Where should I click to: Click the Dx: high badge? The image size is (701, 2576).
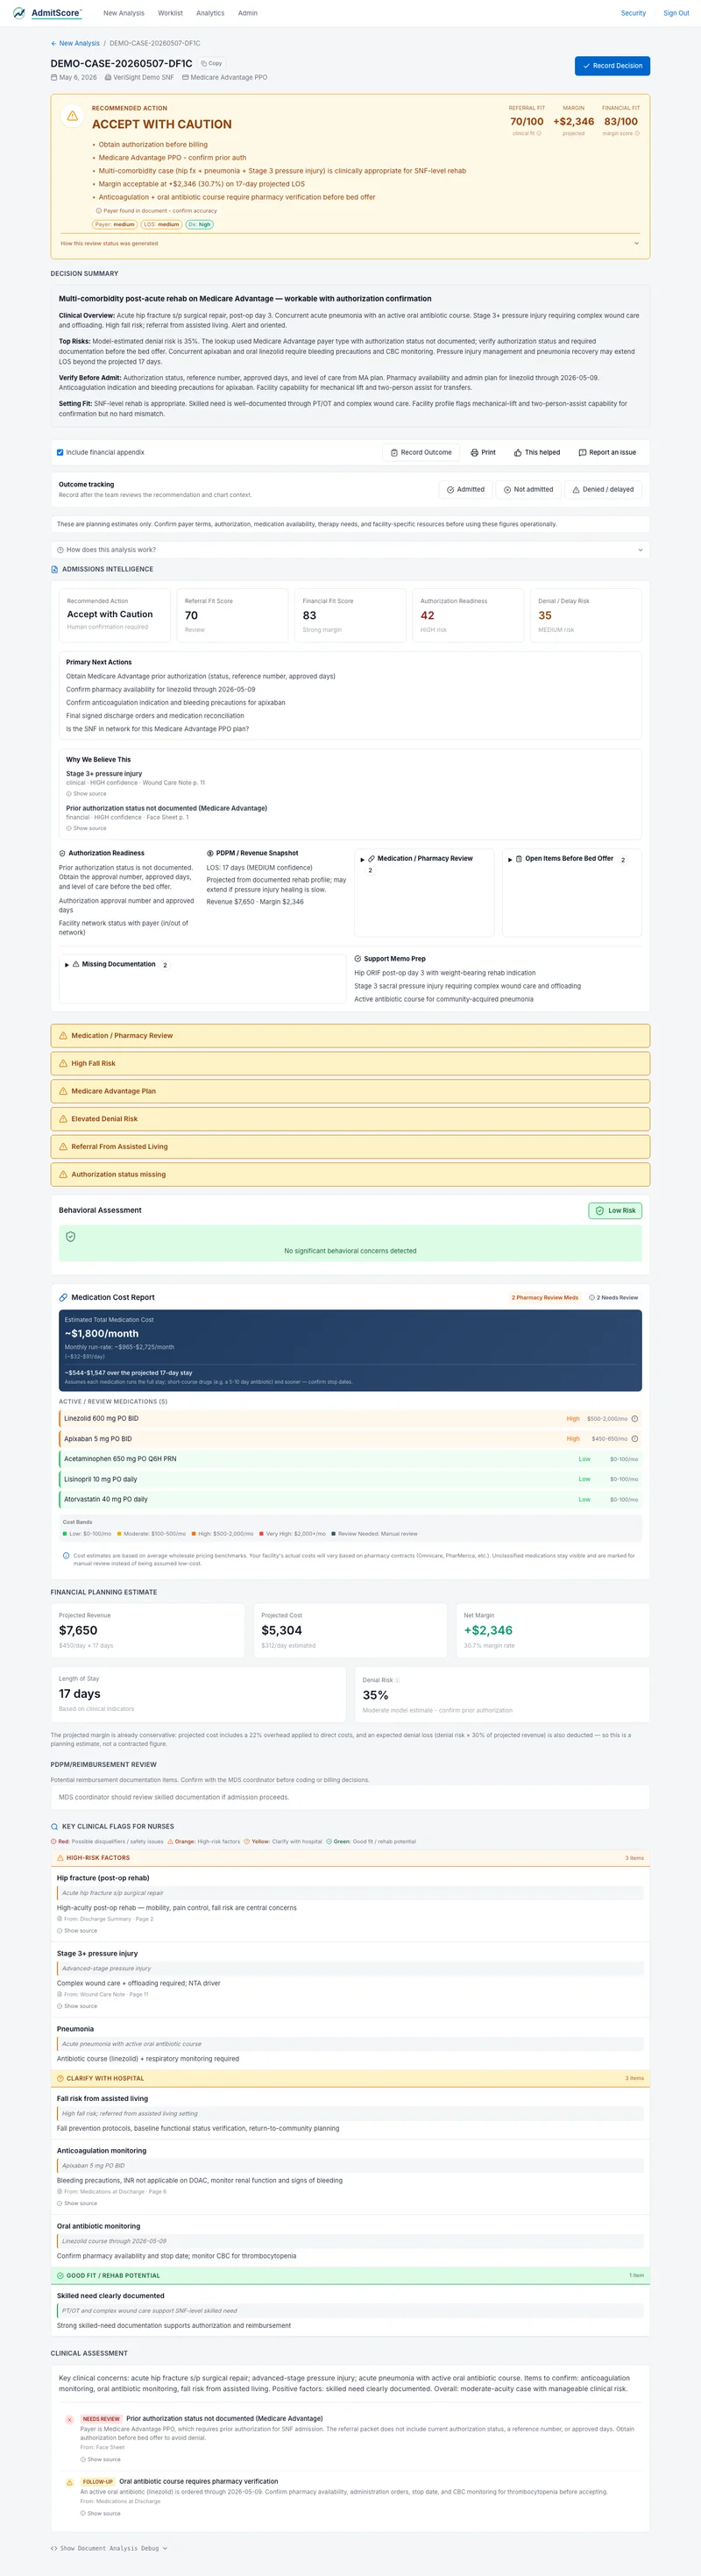(x=199, y=225)
